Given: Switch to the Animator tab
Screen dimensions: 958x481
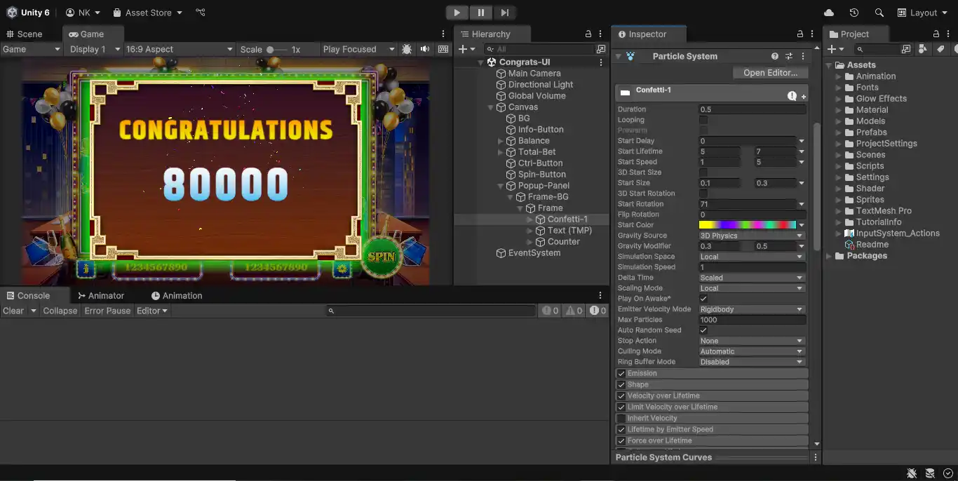Looking at the screenshot, I should (x=102, y=295).
